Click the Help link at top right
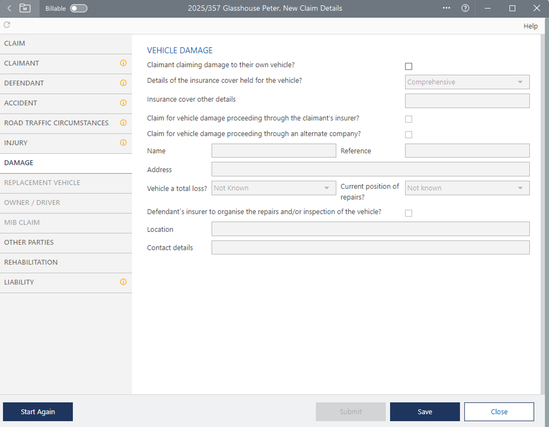This screenshot has height=427, width=549. click(530, 26)
